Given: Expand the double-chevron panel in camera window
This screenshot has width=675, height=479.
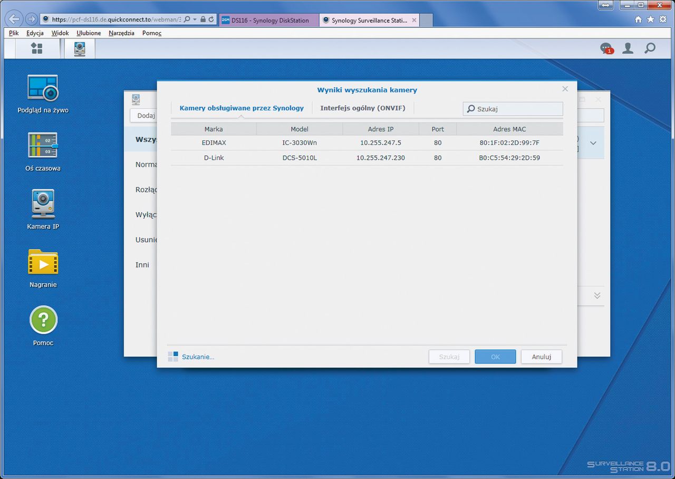Looking at the screenshot, I should click(597, 295).
